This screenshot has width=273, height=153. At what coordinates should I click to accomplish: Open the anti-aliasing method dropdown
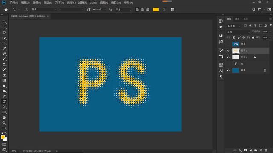(x=123, y=10)
